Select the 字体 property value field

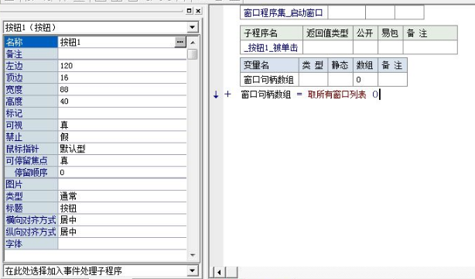[122, 243]
